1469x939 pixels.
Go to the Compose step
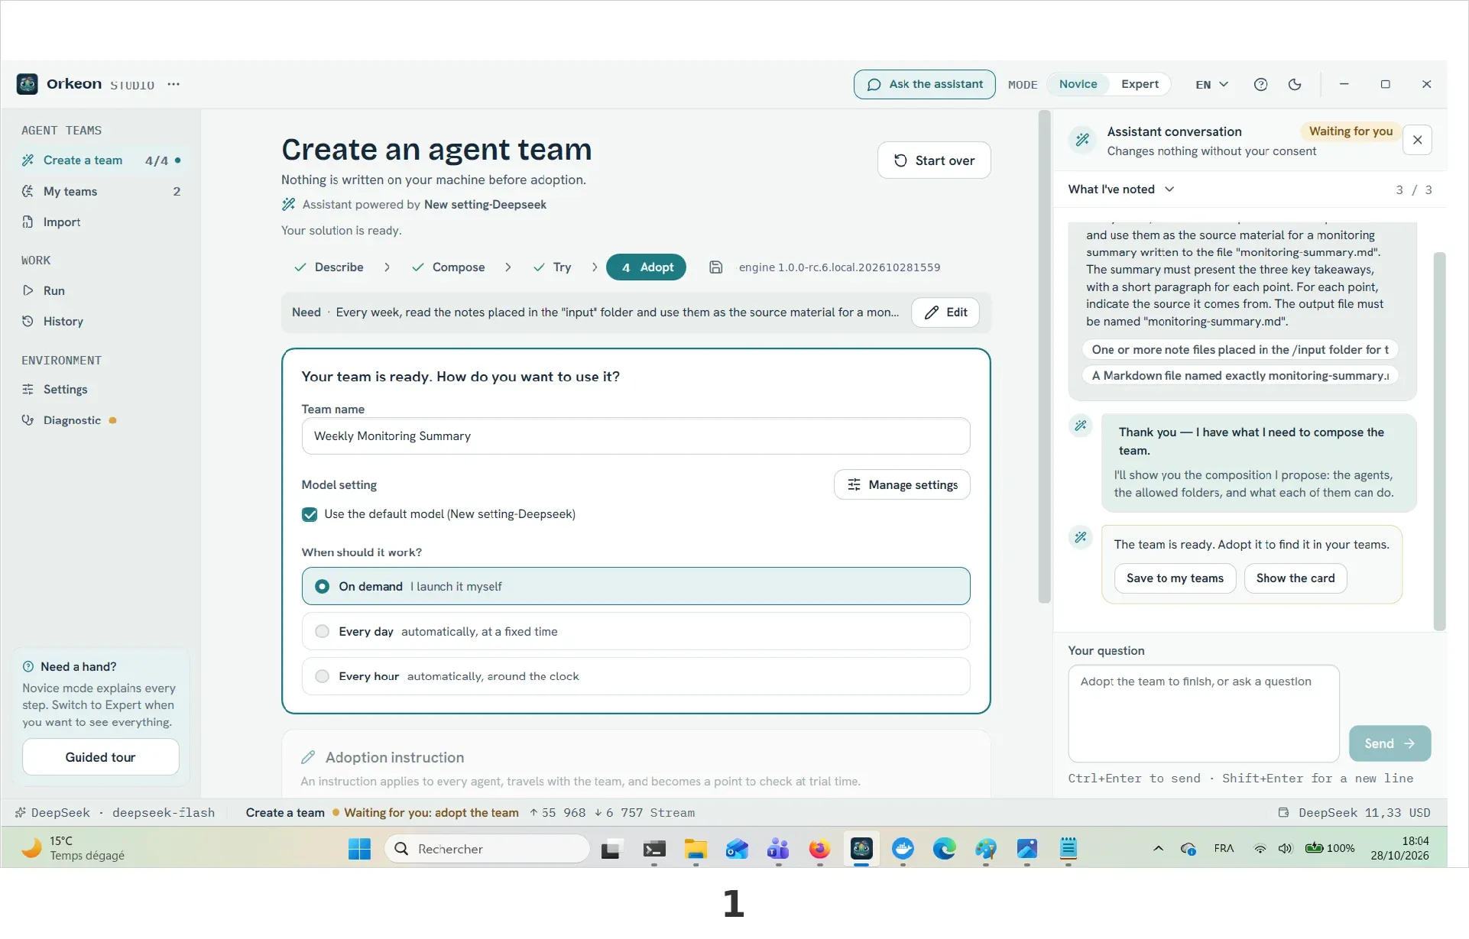coord(448,267)
